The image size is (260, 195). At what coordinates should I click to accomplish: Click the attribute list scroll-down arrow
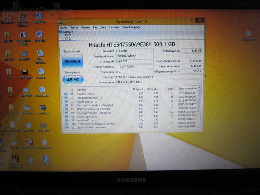point(199,127)
